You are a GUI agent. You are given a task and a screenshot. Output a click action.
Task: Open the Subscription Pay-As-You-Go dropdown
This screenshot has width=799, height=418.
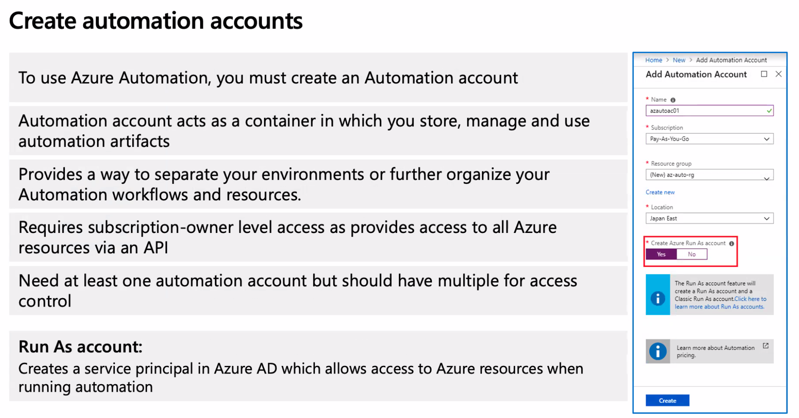click(x=709, y=139)
